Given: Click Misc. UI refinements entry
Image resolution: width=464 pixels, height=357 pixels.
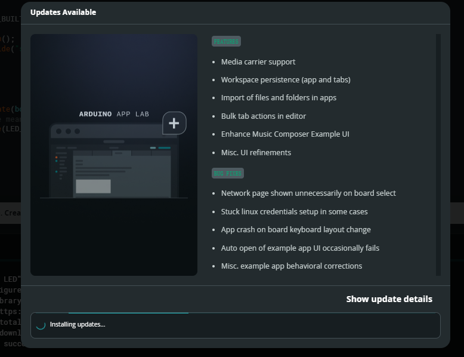Looking at the screenshot, I should click(256, 153).
